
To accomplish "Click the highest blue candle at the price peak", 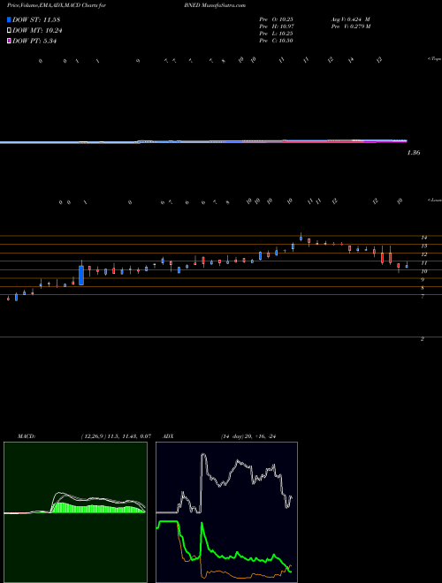I will [301, 238].
